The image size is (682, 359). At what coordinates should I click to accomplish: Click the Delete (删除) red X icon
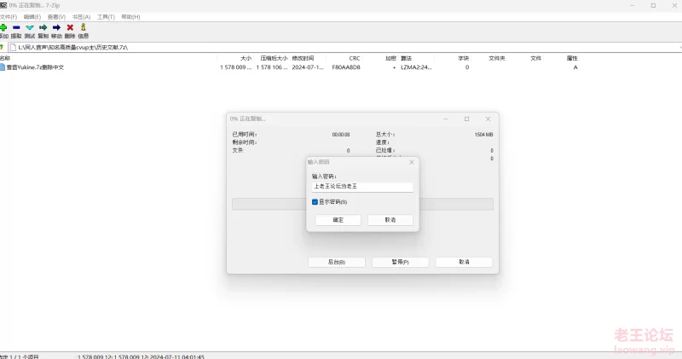click(x=70, y=28)
